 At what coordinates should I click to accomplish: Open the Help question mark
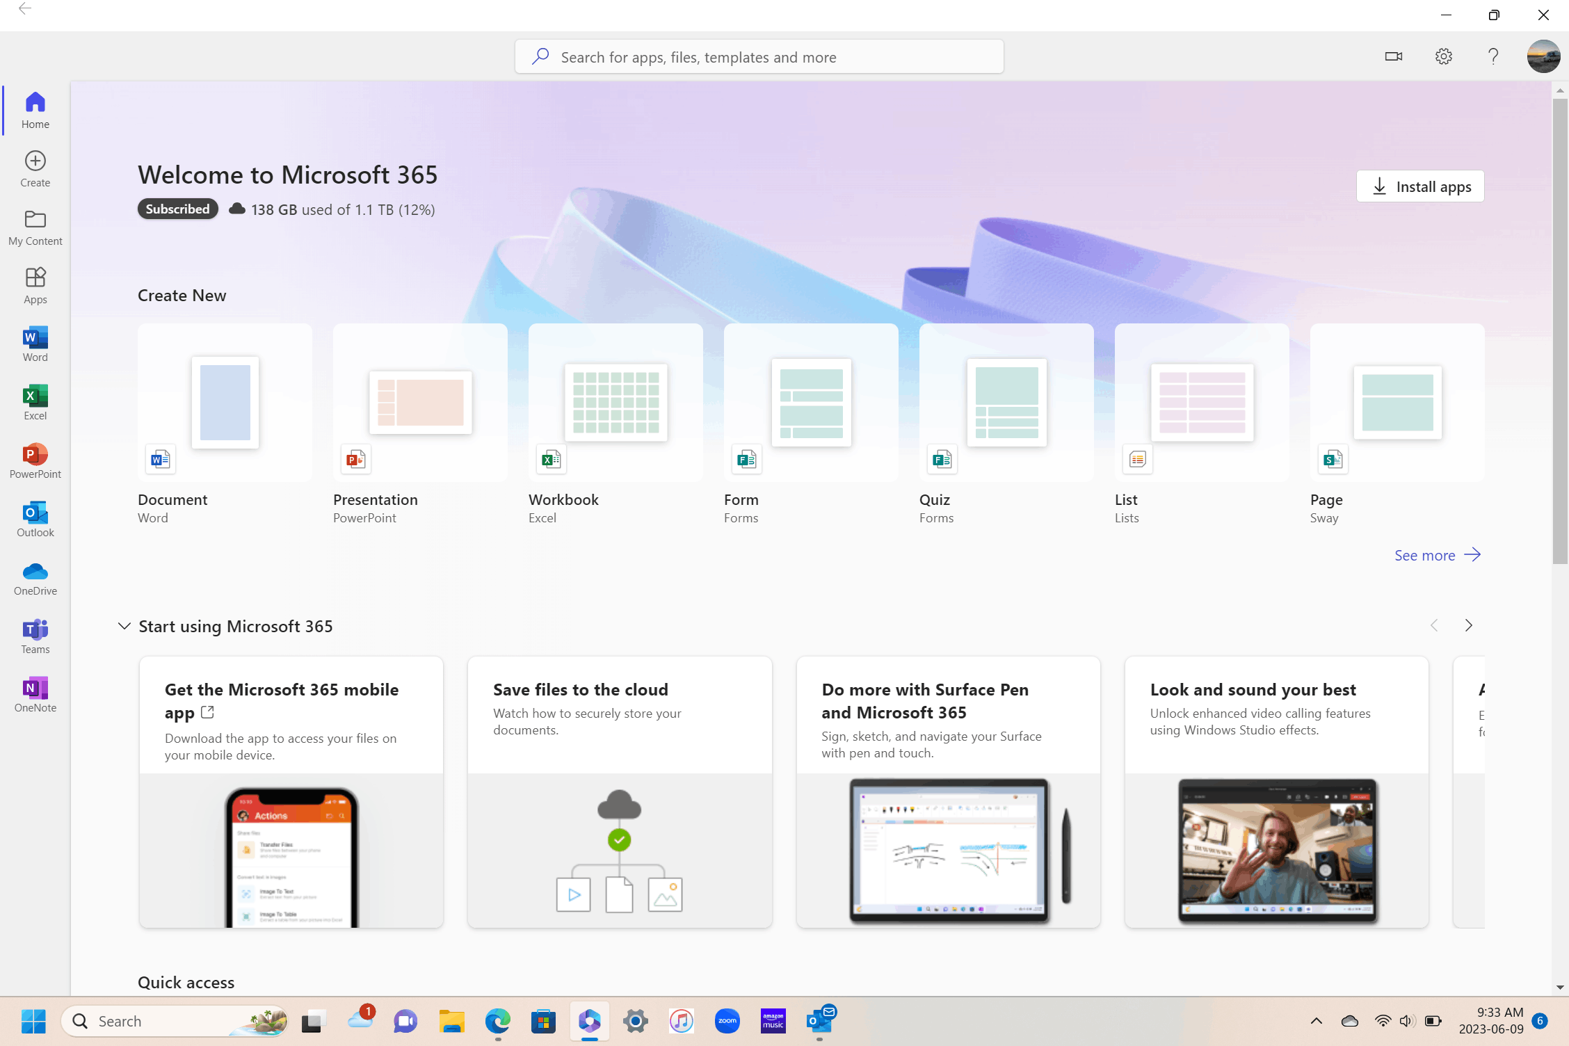pyautogui.click(x=1492, y=56)
